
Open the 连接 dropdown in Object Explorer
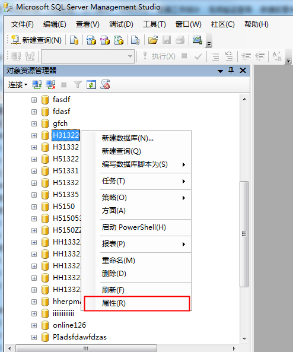[x=18, y=85]
